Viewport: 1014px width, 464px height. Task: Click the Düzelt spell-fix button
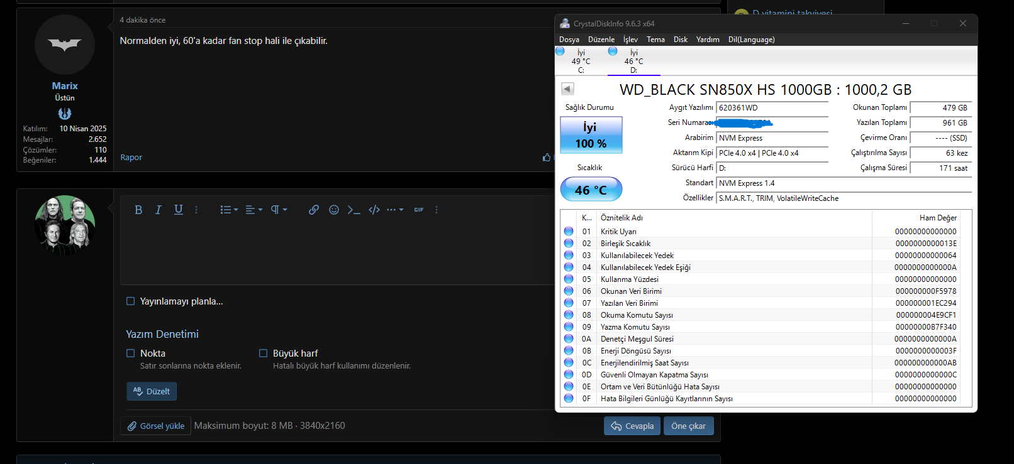click(152, 391)
